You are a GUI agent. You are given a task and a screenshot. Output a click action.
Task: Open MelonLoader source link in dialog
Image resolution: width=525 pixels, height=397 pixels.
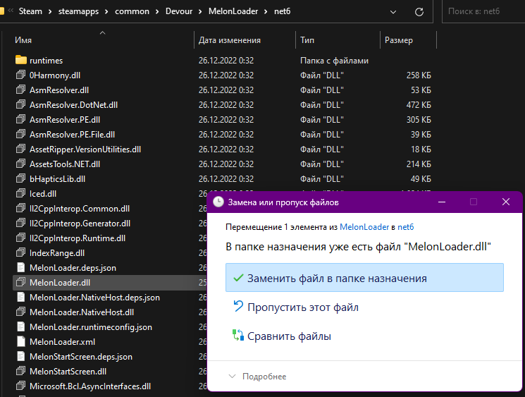pyautogui.click(x=364, y=227)
